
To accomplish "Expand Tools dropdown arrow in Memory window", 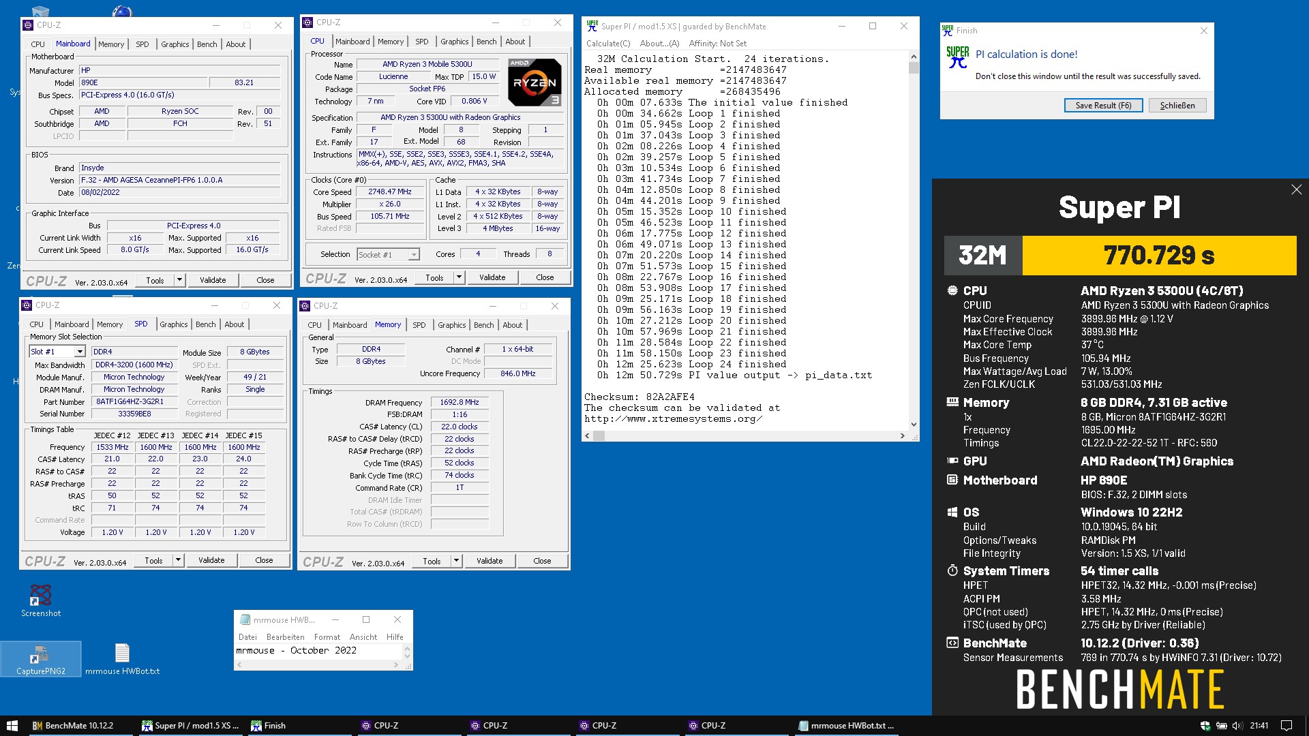I will coord(456,561).
